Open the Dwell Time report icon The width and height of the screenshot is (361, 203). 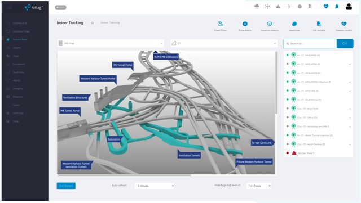220,24
